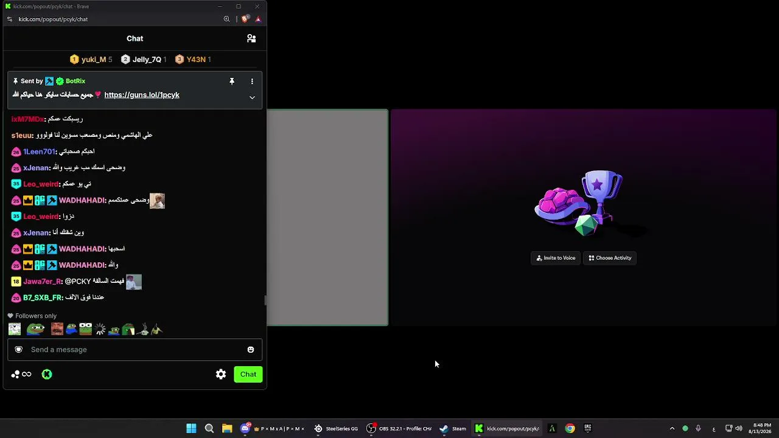Select the red laughing face emote

click(x=57, y=329)
